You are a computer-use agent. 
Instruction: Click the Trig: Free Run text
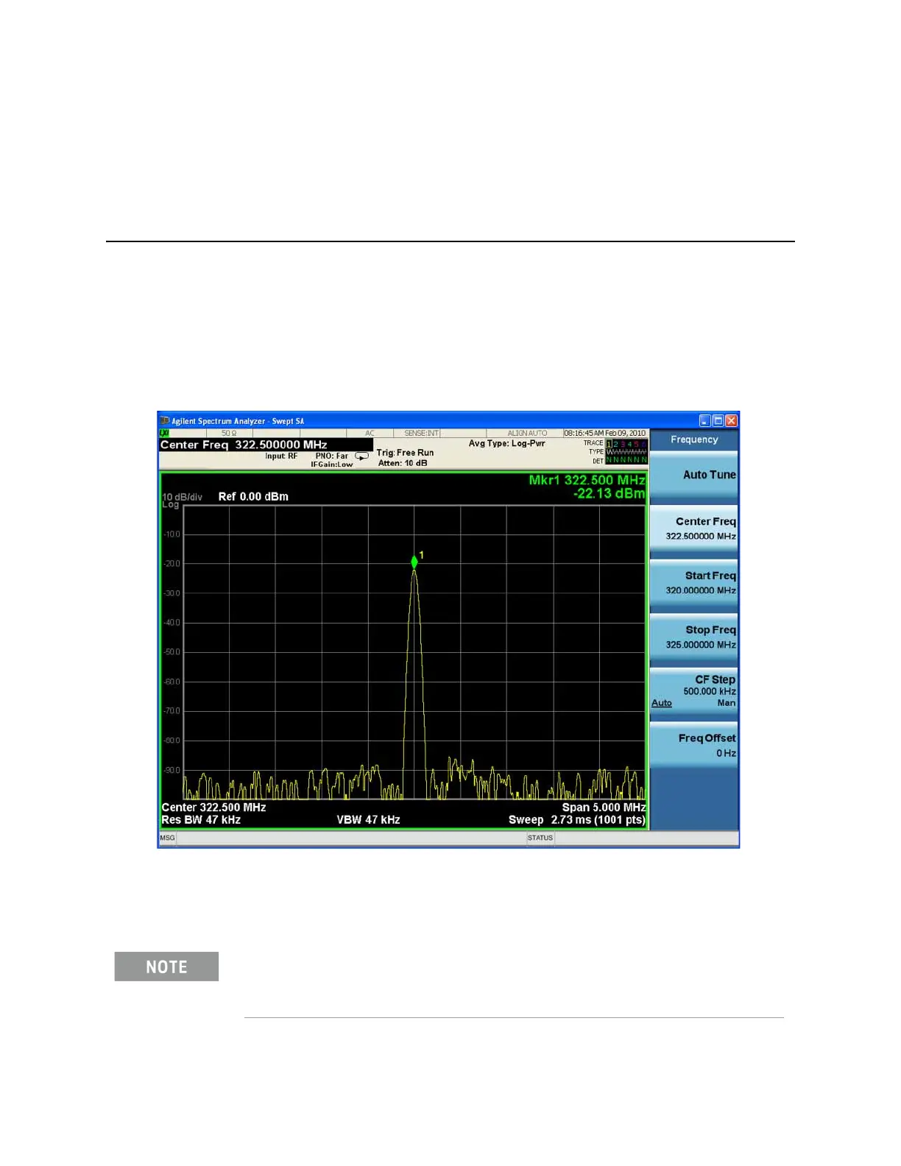tap(405, 453)
